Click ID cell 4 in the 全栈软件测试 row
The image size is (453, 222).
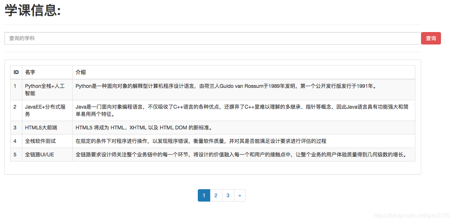click(16, 141)
